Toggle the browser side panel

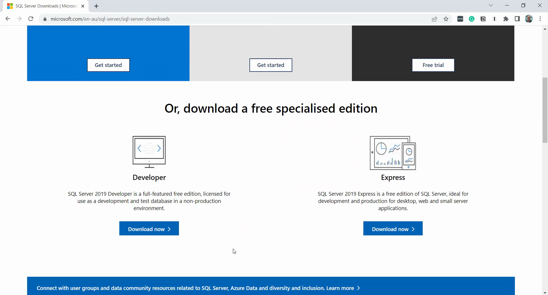(517, 19)
